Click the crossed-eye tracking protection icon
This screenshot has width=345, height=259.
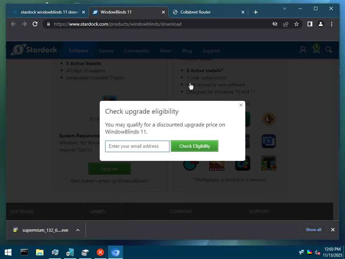tap(275, 24)
